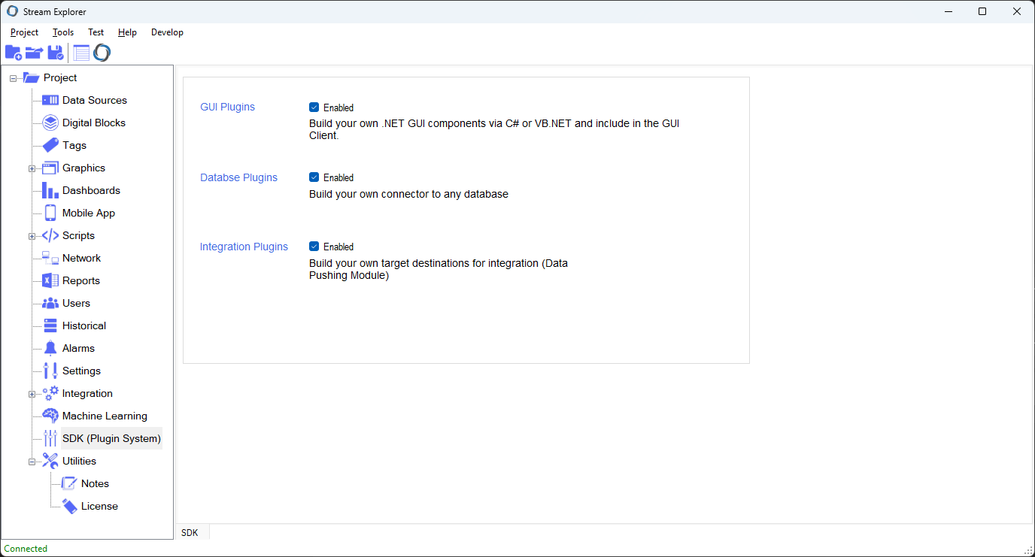
Task: Select the Alarms bell icon
Action: click(50, 348)
